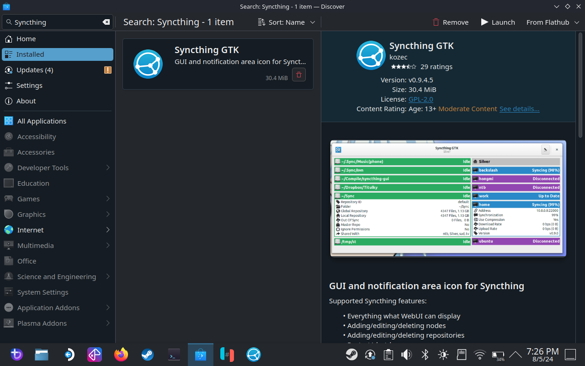Open Wi-Fi networks in system tray
This screenshot has width=585, height=366.
[x=480, y=355]
